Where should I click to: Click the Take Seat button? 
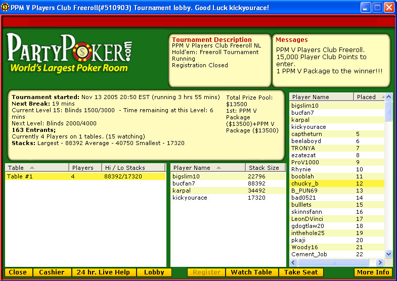[x=301, y=272]
